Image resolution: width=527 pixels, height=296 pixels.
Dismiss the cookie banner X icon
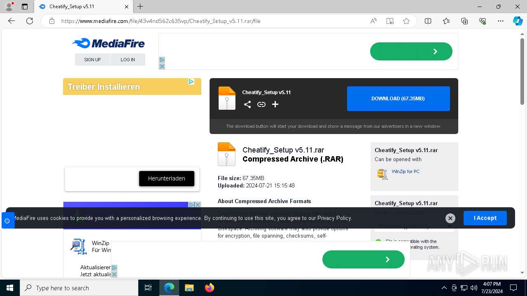tap(450, 218)
